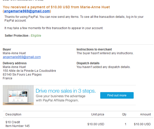Click the Item Number 145 text
Image resolution: width=154 pixels, height=129 pixels.
tap(18, 126)
